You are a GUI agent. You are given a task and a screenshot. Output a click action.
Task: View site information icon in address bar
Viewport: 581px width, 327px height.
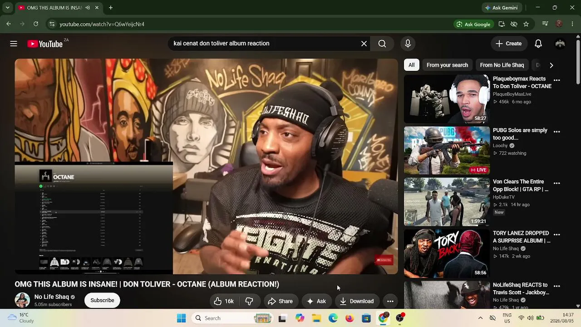[x=52, y=24]
